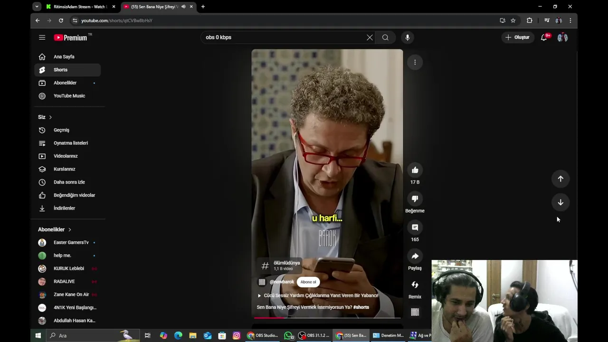Open the ölümlüdünya hashtag
The width and height of the screenshot is (608, 342).
280,266
